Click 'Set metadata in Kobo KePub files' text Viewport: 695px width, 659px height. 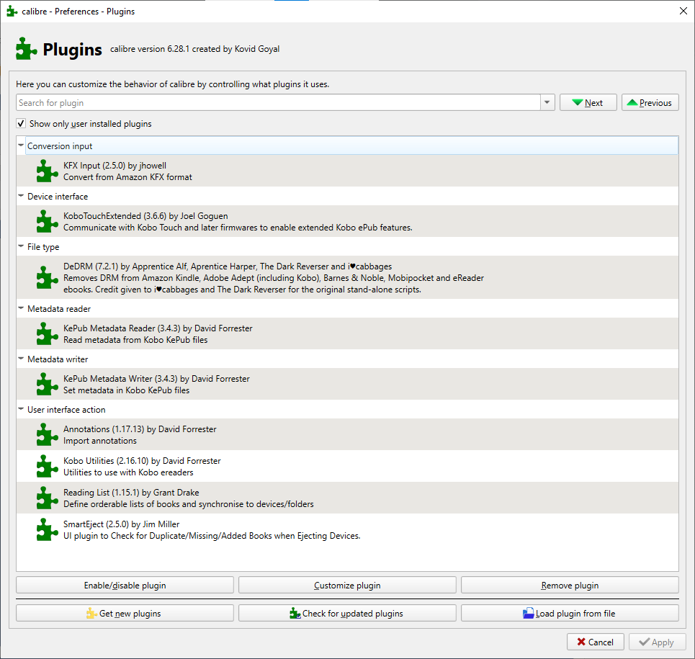click(126, 390)
